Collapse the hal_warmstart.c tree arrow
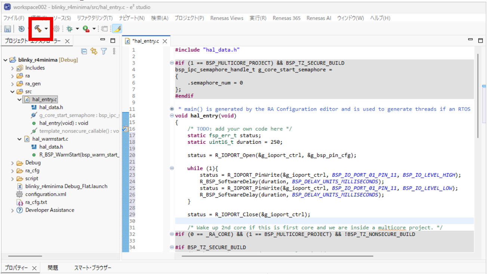 coord(19,139)
